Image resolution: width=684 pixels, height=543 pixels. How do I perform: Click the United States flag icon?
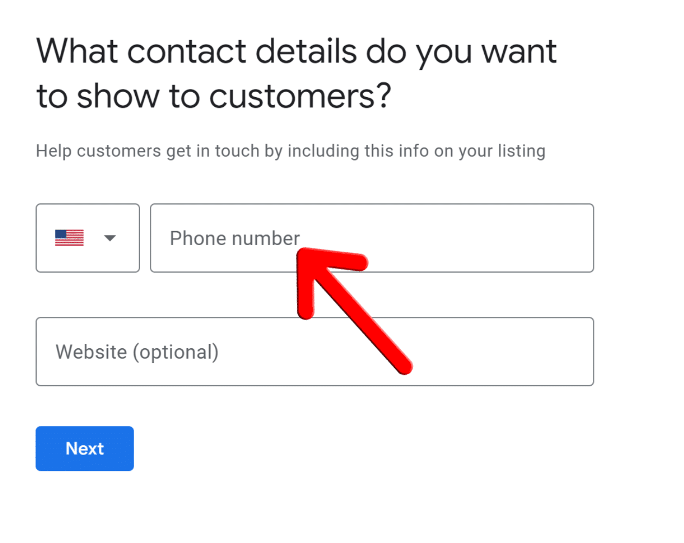pos(69,238)
